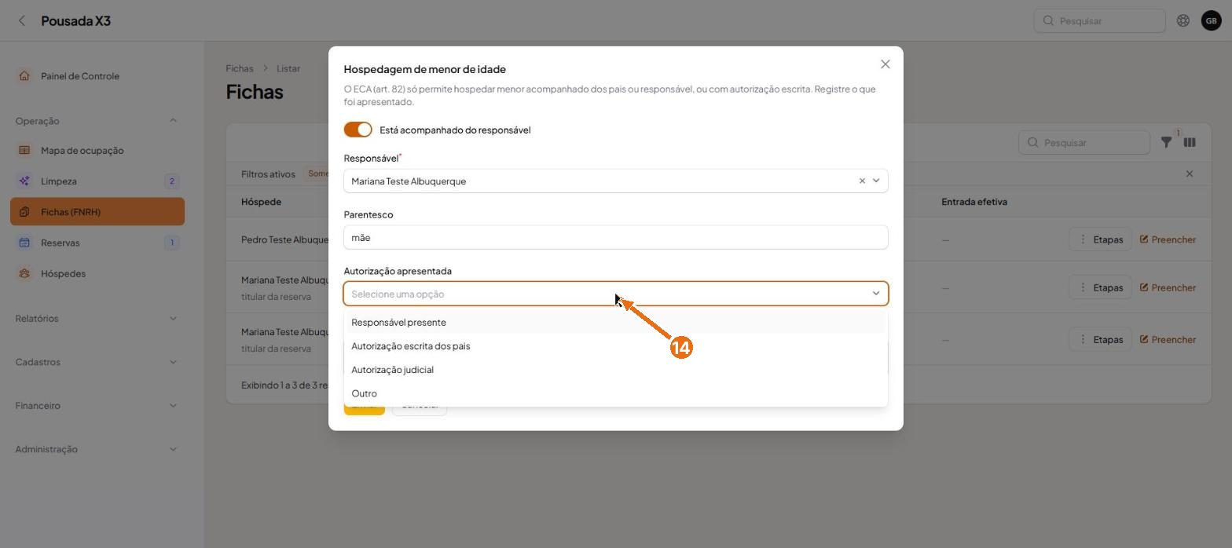The image size is (1232, 548).
Task: Click the Mapa de ocupação icon
Action: point(24,150)
